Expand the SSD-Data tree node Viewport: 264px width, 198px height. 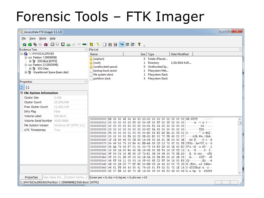click(x=30, y=69)
